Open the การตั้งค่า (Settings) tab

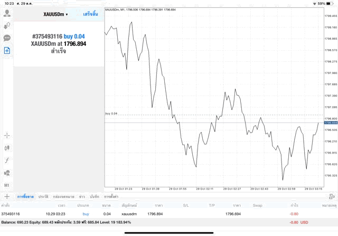click(111, 196)
